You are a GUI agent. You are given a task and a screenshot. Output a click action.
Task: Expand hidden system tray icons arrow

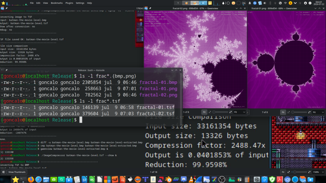pos(295,3)
